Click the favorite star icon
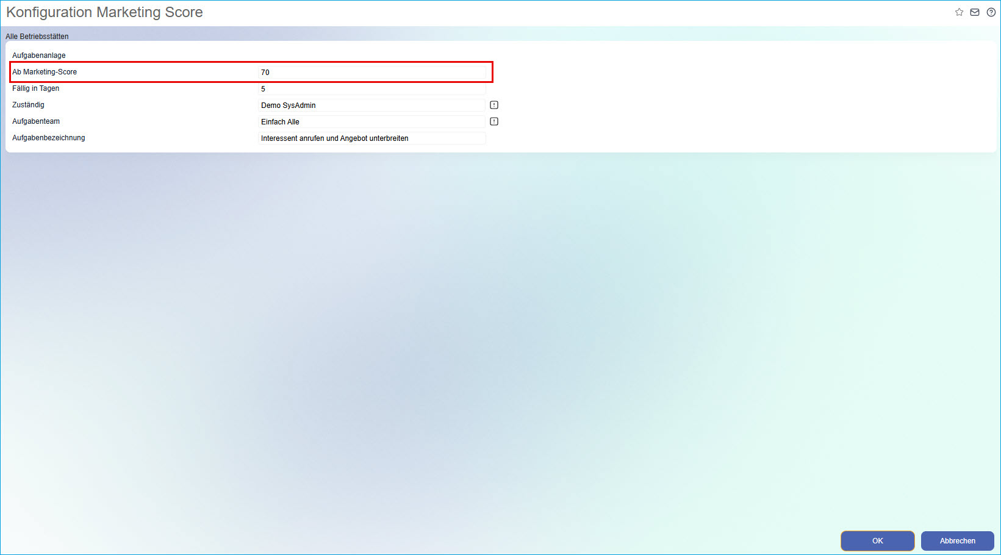This screenshot has height=555, width=1001. [959, 12]
